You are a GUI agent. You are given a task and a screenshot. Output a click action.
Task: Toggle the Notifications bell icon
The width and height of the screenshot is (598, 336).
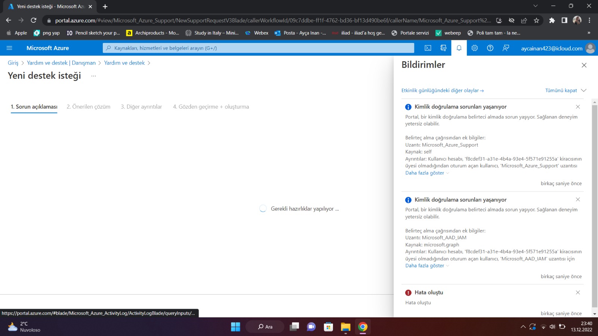[459, 48]
